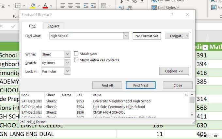Open column filter dropdown in green header

point(205,48)
